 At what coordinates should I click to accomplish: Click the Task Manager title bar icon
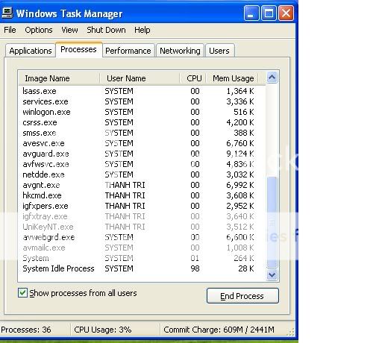[x=7, y=13]
